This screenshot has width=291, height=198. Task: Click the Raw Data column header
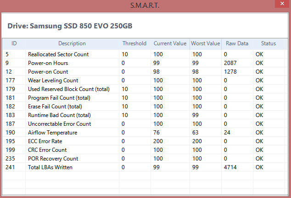click(237, 43)
